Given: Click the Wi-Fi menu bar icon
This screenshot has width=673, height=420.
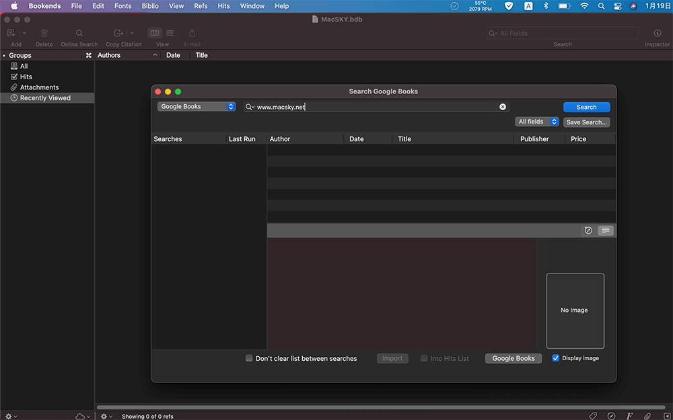Looking at the screenshot, I should coord(584,6).
